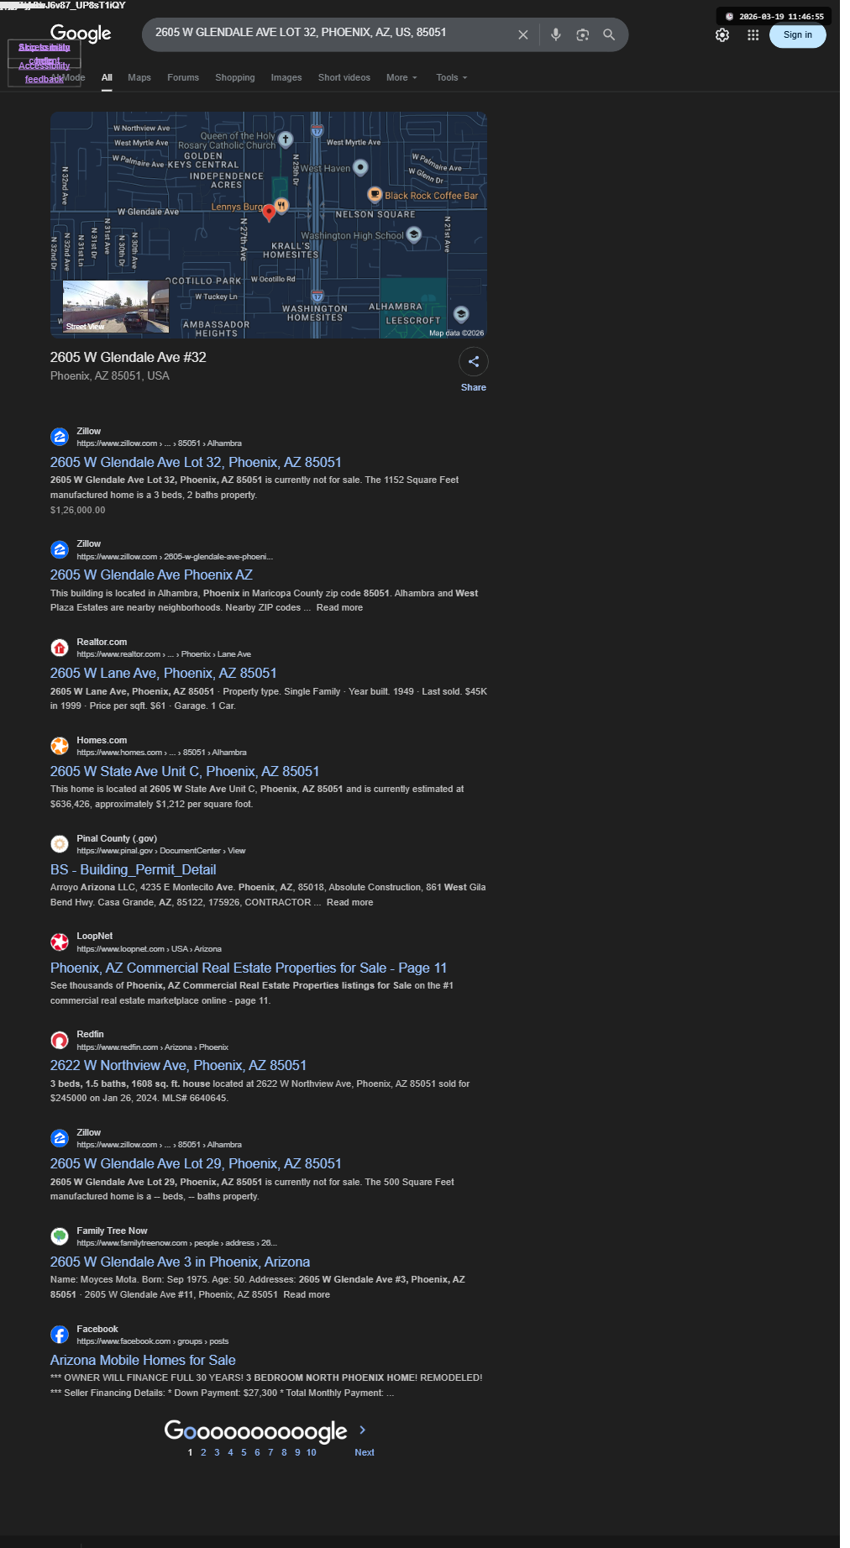This screenshot has width=850, height=1548.
Task: Expand the More search filters dropdown
Action: (x=401, y=77)
